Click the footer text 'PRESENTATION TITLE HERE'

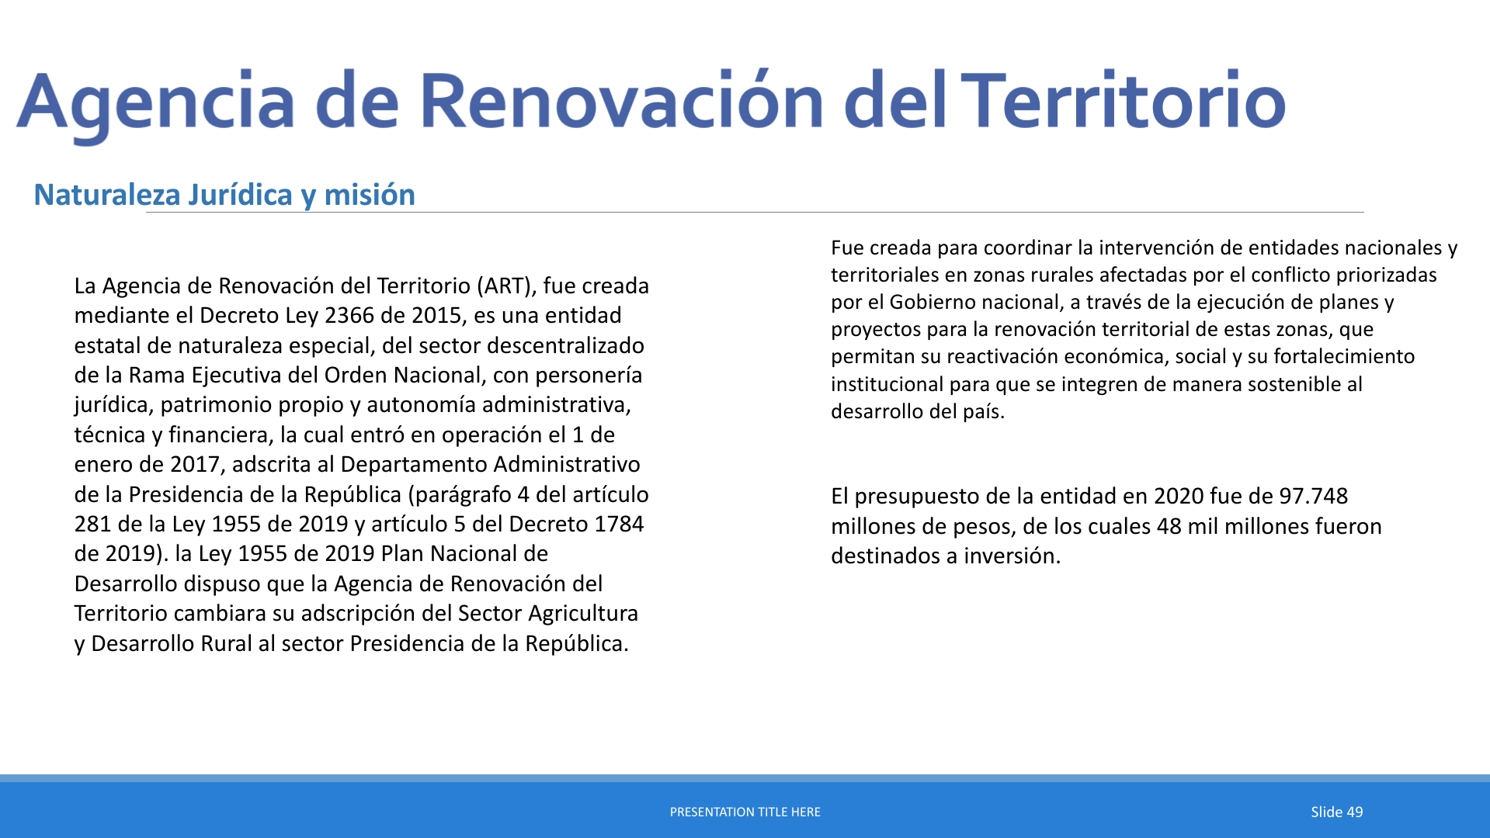pyautogui.click(x=745, y=812)
